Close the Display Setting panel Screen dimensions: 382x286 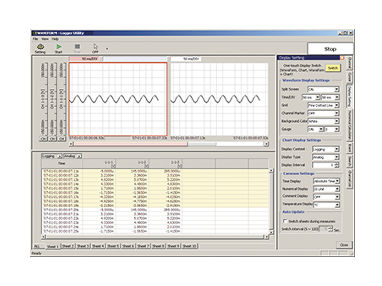(342, 58)
